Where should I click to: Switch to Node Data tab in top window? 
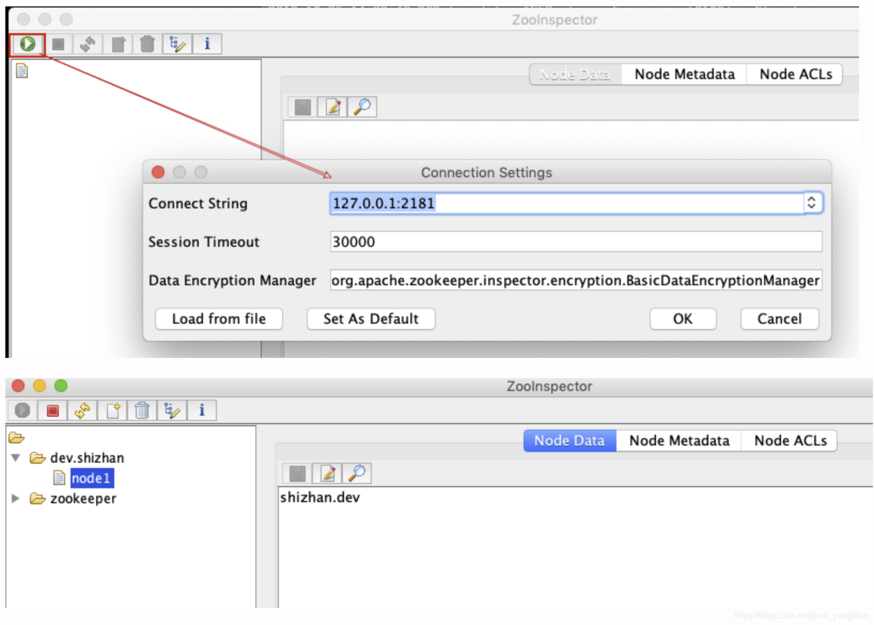tap(575, 74)
